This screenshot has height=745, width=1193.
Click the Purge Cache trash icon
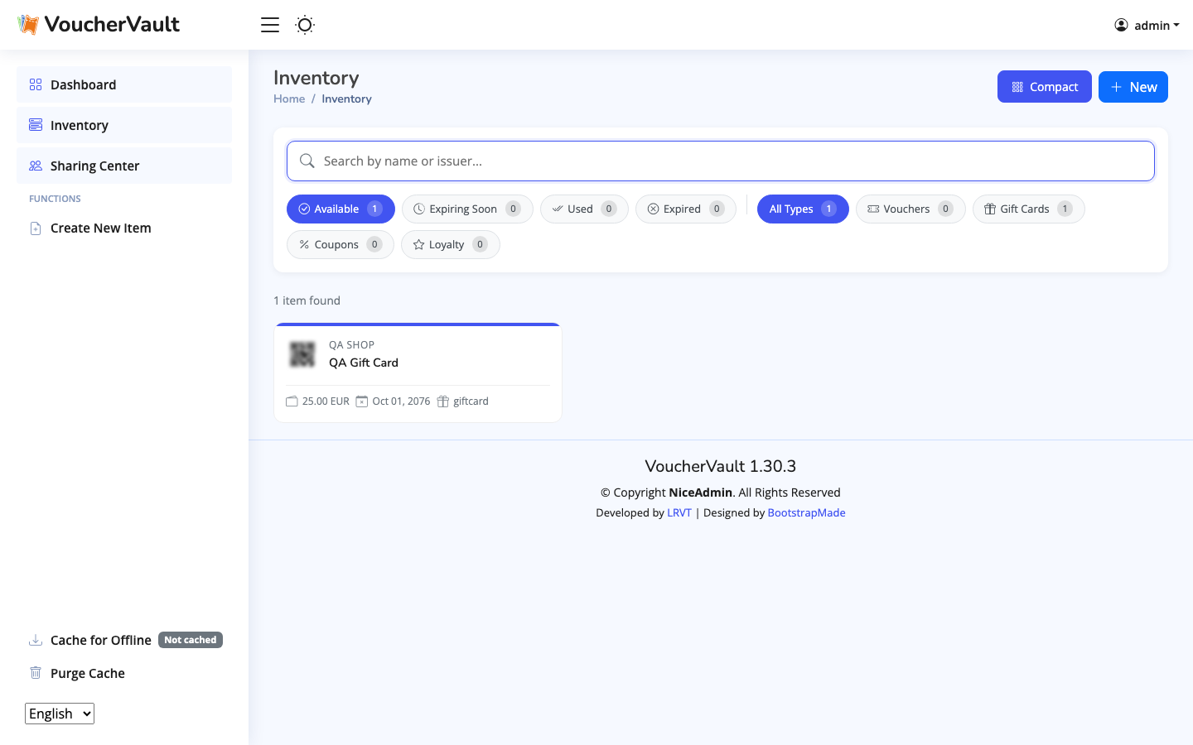click(x=36, y=673)
